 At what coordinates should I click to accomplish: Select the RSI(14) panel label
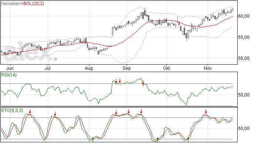[9, 75]
